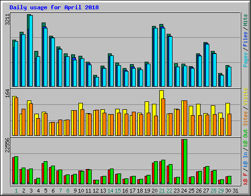Click the 'Files' legend label
The width and height of the screenshot is (251, 196).
246,39
